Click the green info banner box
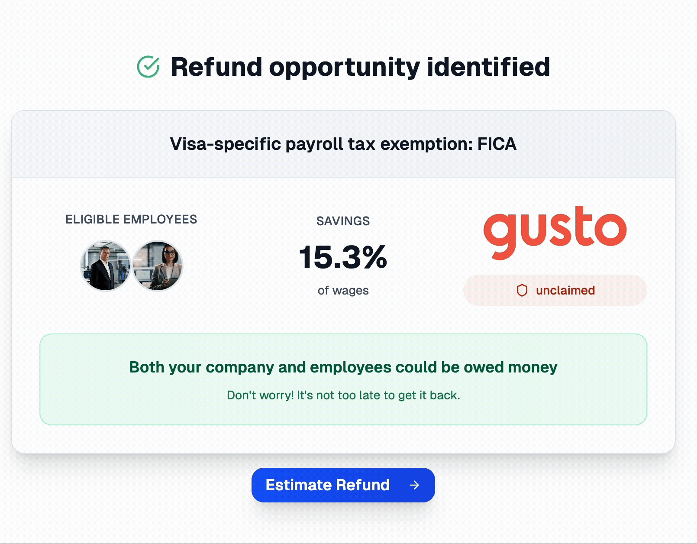Image resolution: width=697 pixels, height=544 pixels. click(x=343, y=379)
